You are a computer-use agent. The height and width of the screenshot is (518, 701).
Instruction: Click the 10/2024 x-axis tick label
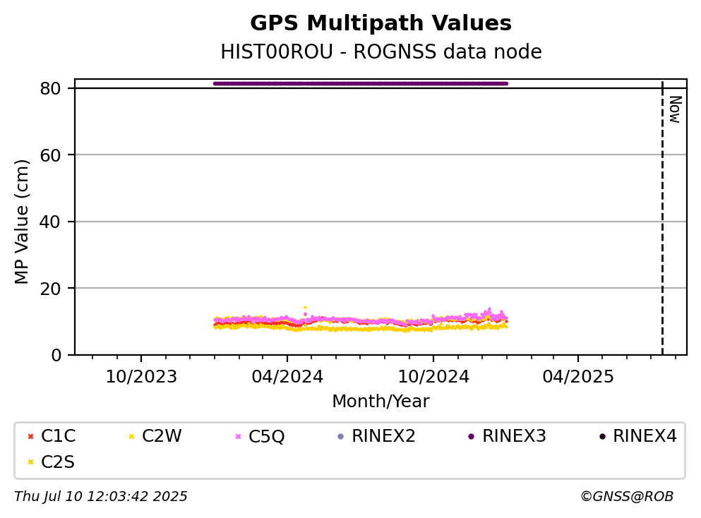coord(433,377)
